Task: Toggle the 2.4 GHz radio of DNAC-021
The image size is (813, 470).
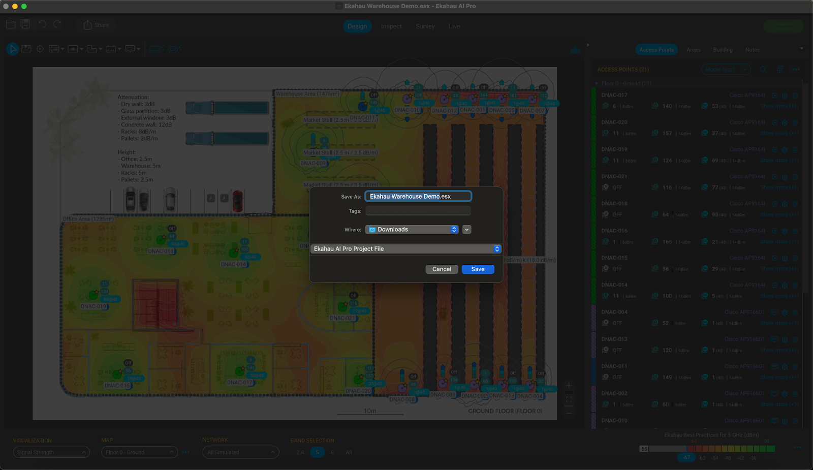Action: click(605, 187)
